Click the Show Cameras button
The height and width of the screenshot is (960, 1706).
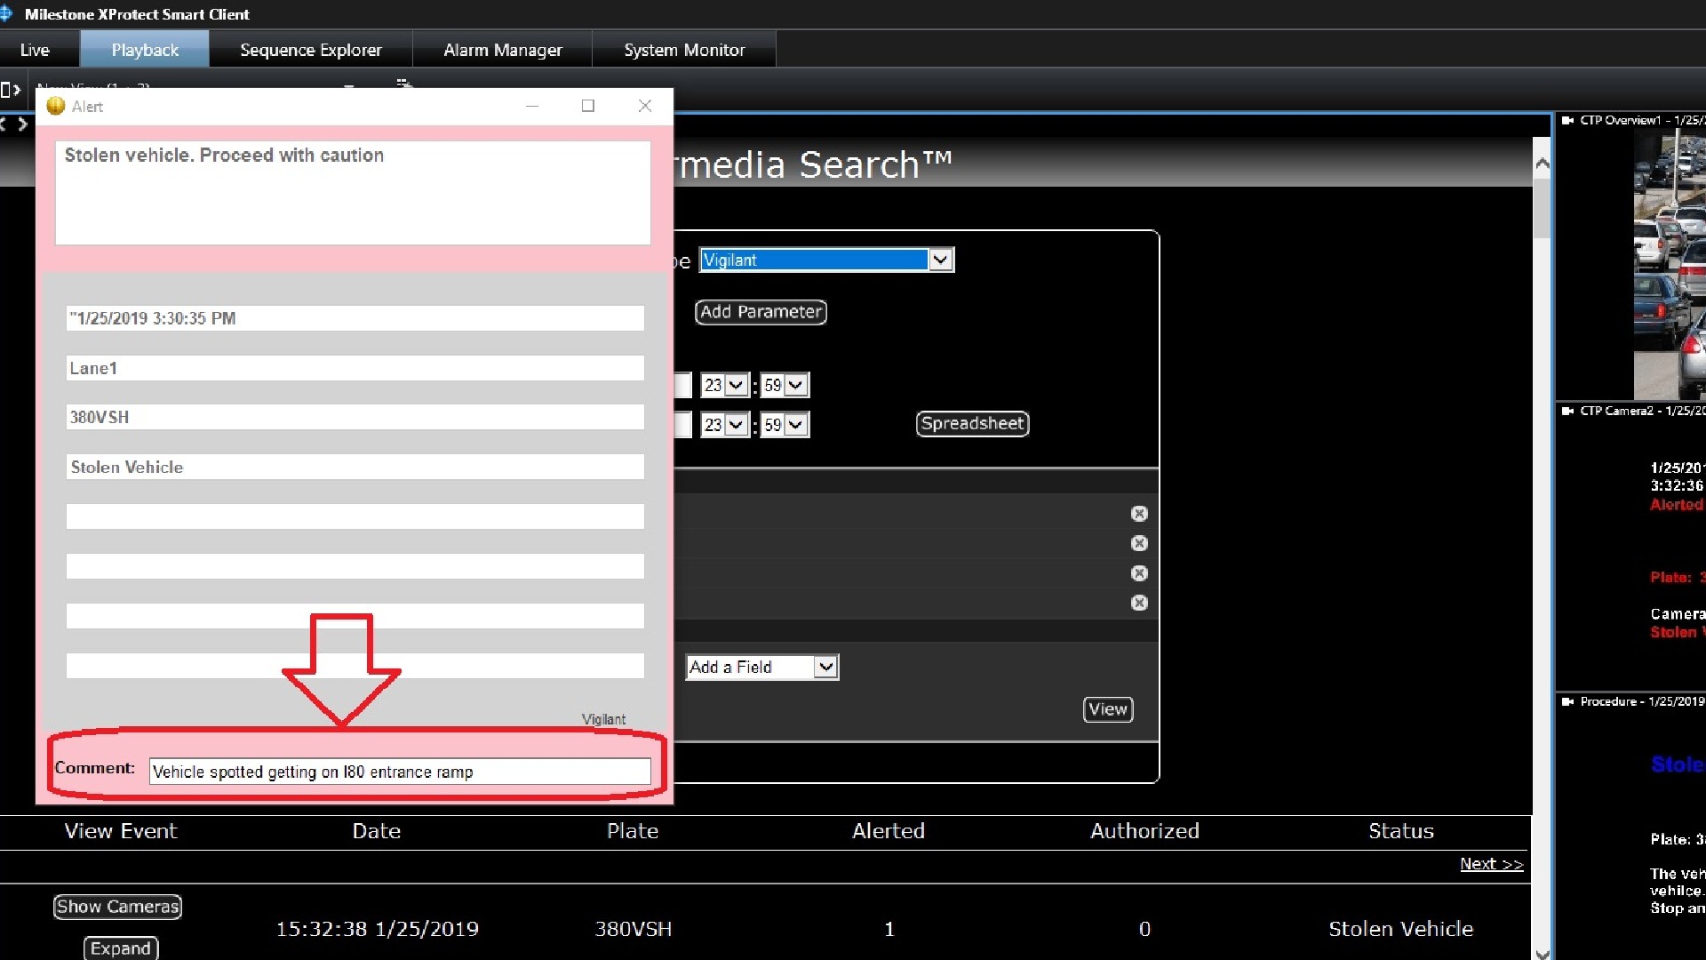[x=117, y=907]
